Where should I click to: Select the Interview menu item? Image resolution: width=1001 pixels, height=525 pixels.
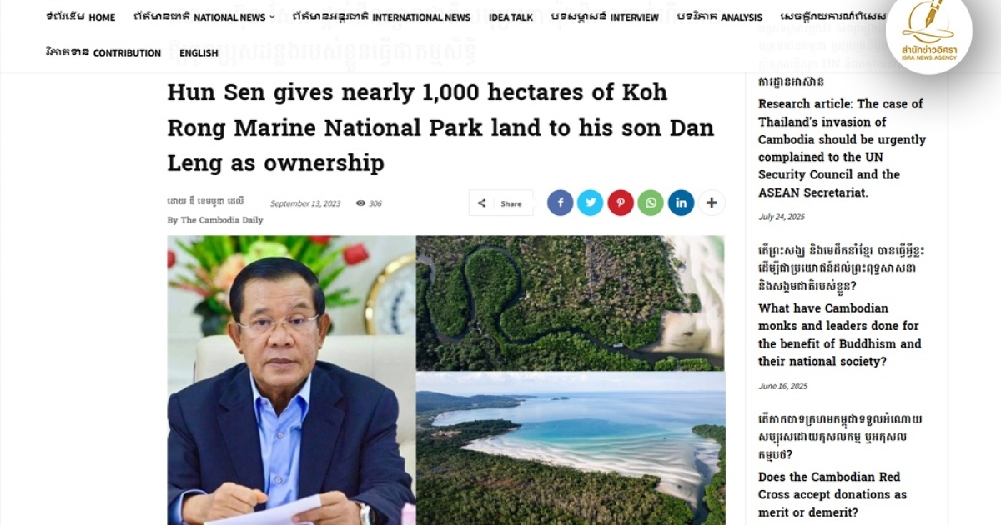(x=605, y=17)
